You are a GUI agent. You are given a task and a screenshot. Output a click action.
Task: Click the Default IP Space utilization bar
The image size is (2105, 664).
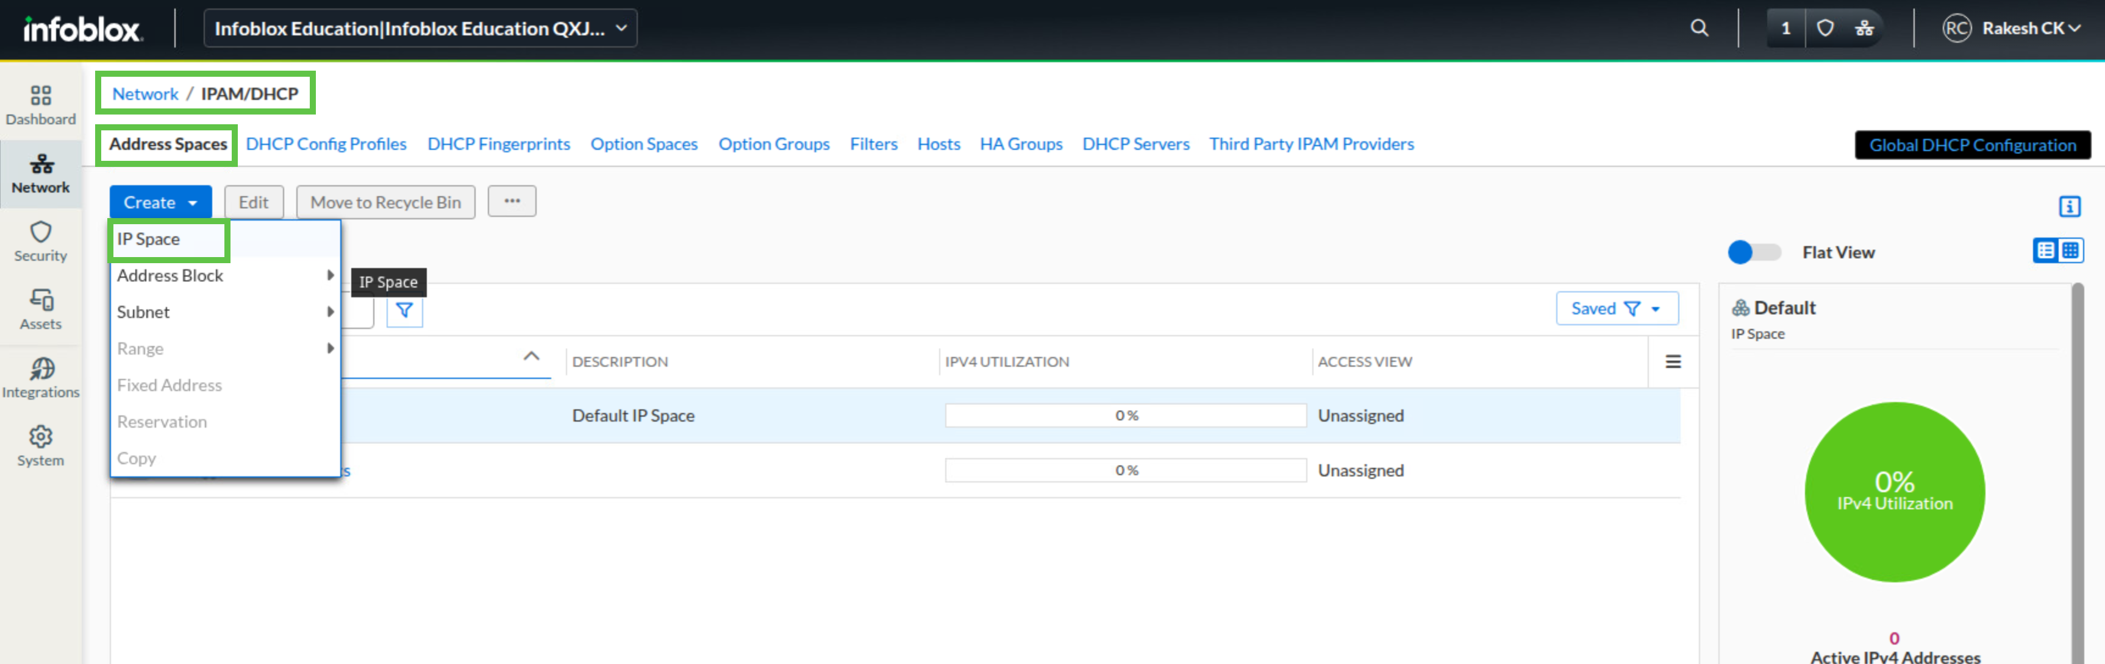tap(1125, 415)
